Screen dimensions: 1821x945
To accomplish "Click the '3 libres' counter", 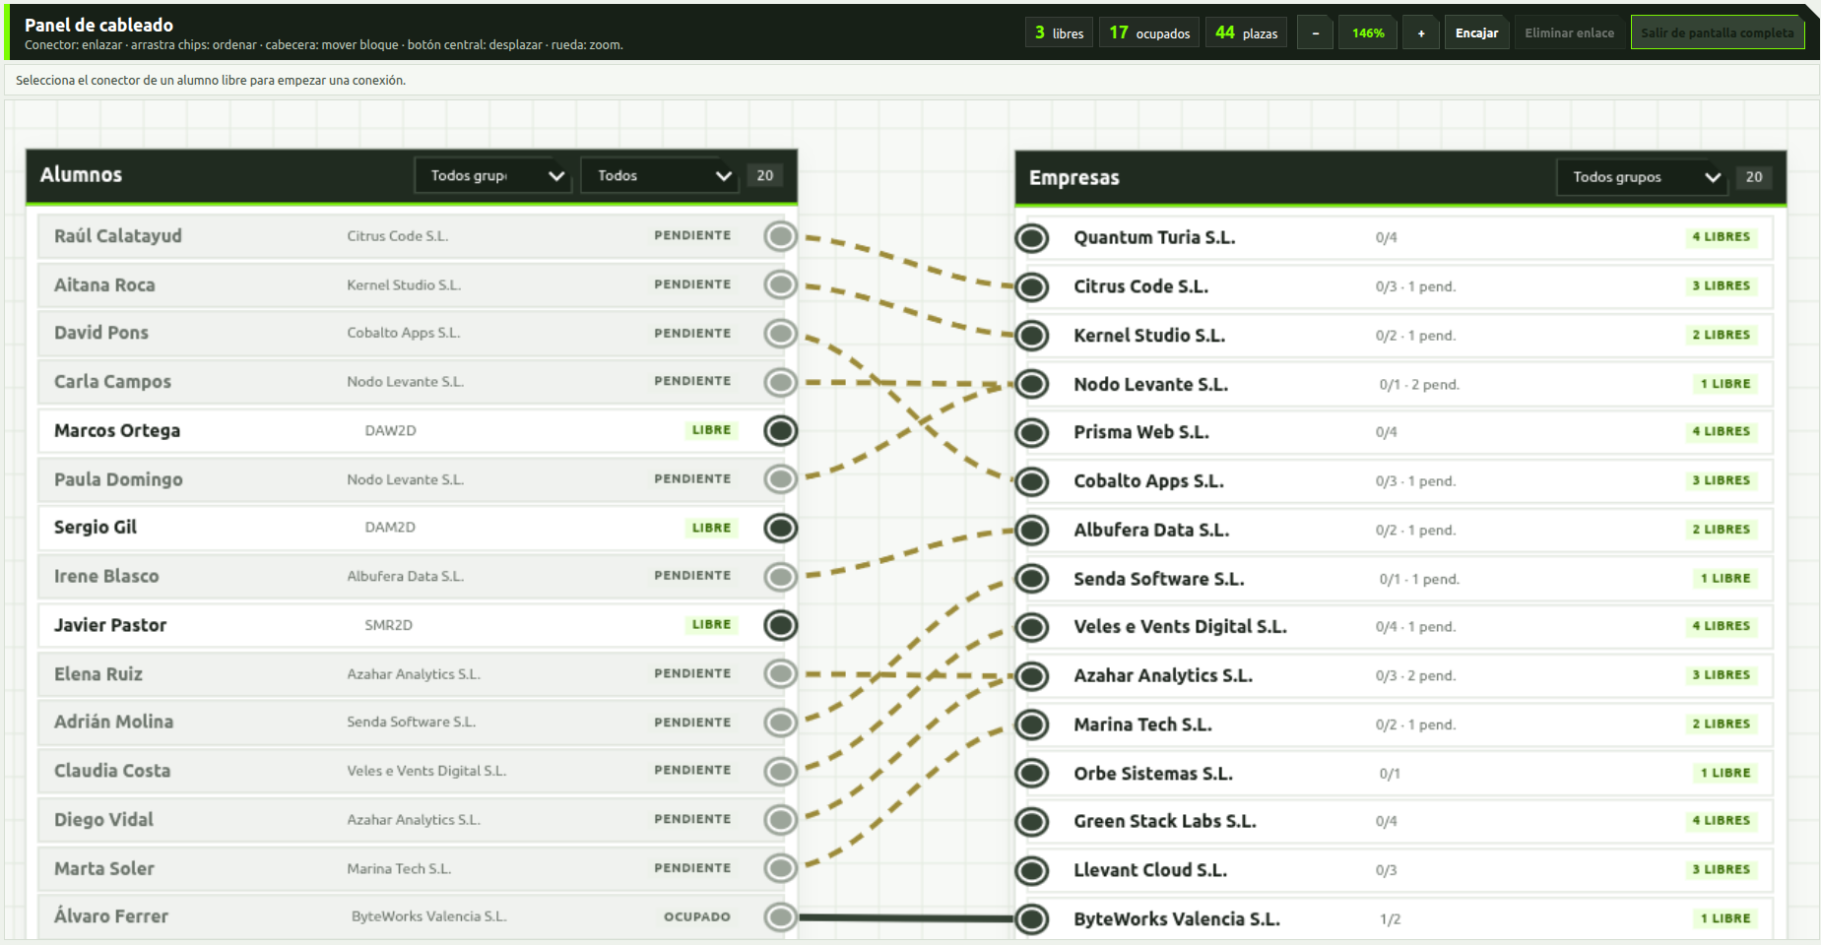I will [1059, 32].
